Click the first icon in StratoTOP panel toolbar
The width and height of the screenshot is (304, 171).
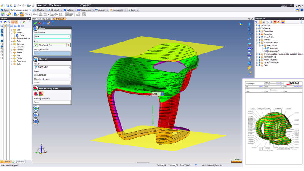pyautogui.click(x=256, y=22)
